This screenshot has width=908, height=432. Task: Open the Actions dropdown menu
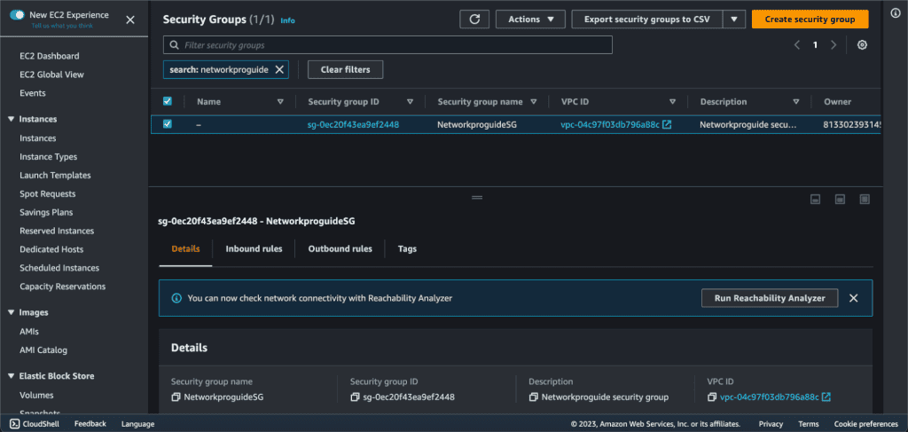[530, 20]
